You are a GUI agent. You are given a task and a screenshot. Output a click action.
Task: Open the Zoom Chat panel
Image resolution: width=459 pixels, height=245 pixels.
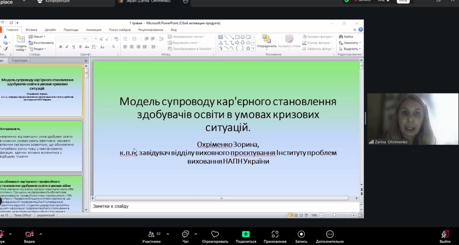click(185, 235)
